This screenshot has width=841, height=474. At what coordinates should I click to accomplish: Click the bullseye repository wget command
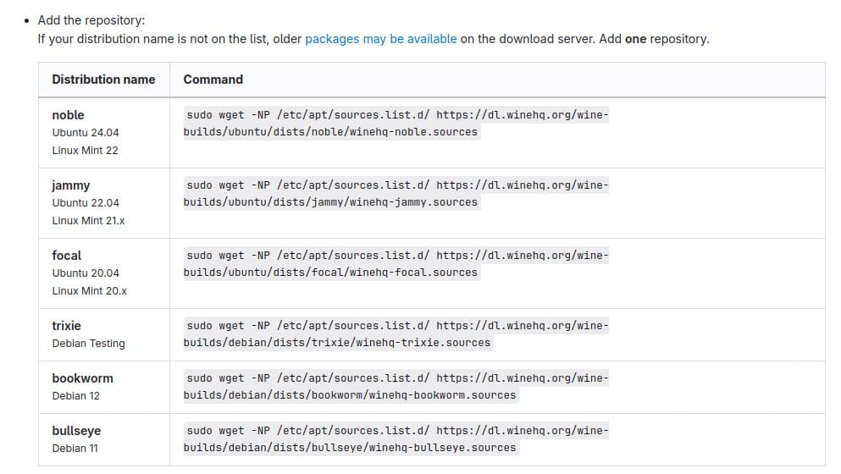tap(396, 439)
